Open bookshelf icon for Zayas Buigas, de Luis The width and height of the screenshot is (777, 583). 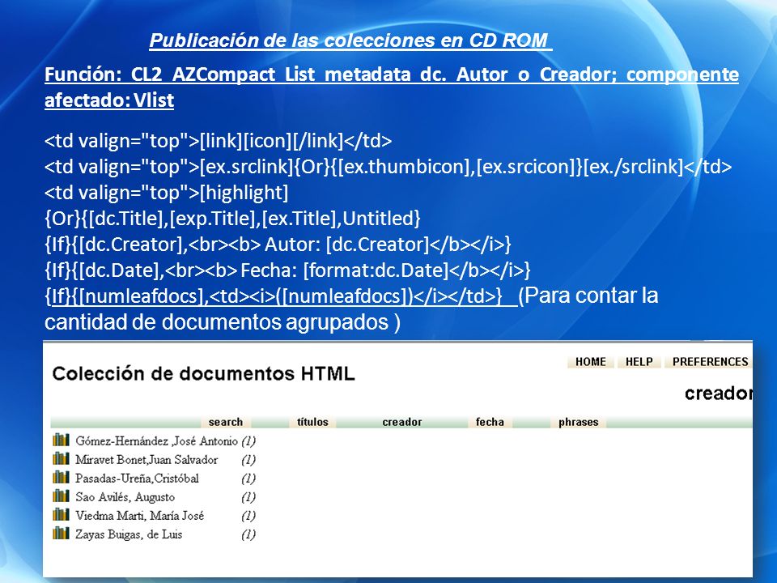tap(61, 534)
